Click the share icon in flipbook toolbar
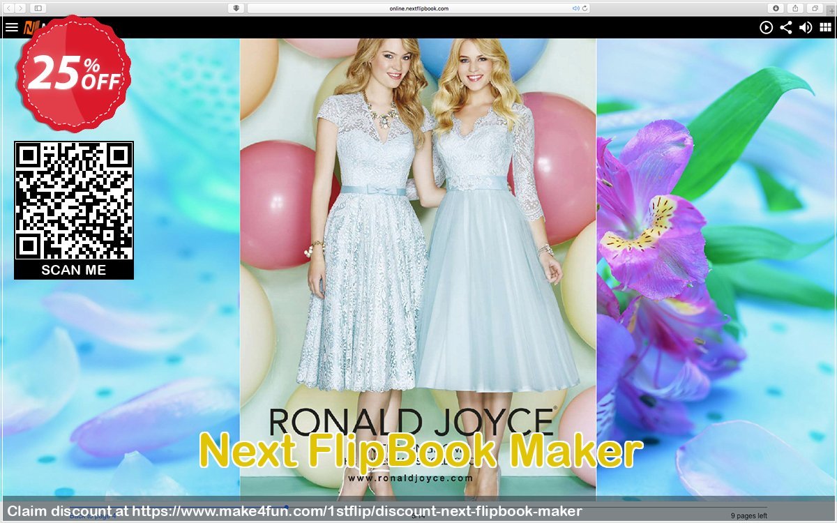The image size is (837, 523). 785,27
